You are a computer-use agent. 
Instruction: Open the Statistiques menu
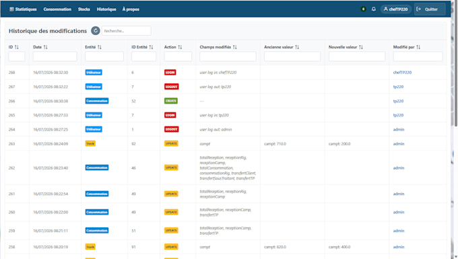pos(23,9)
